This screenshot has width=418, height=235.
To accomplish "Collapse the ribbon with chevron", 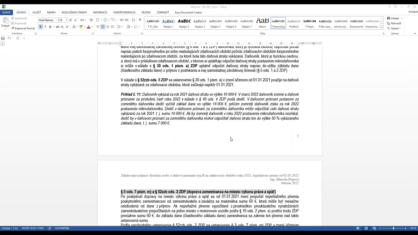I will 415,34.
